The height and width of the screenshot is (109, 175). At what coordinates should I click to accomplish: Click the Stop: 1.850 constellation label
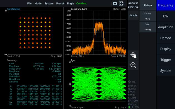(x=56, y=56)
